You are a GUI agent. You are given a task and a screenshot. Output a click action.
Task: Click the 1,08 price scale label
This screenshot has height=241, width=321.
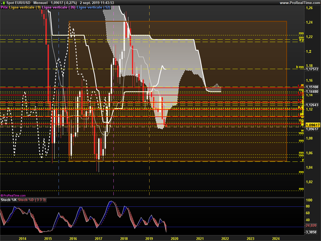pos(309,138)
